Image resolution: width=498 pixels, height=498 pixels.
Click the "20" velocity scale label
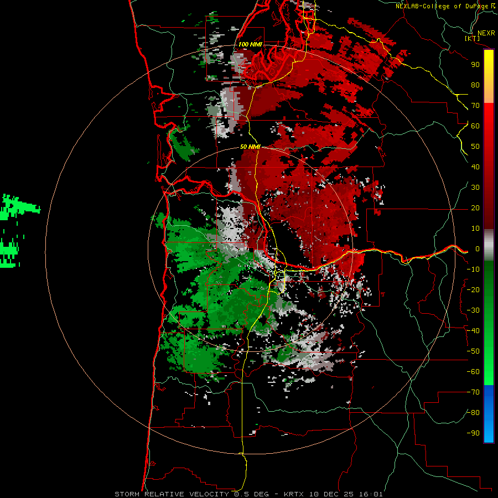475,207
